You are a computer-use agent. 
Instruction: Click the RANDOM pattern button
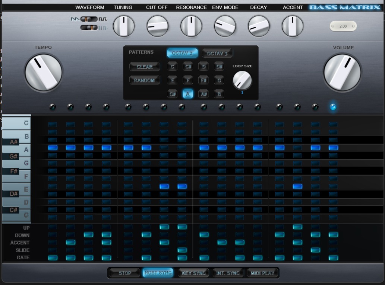click(145, 80)
